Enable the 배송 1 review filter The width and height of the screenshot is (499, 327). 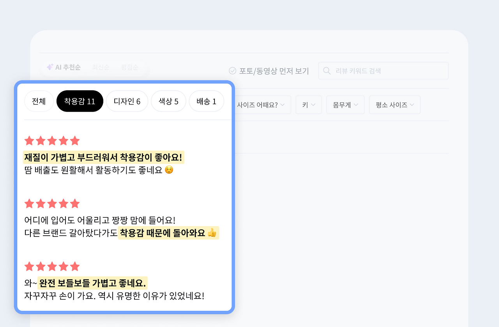206,101
